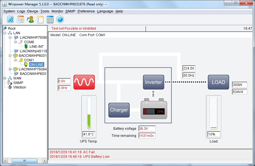Viewport: 255px width, 166px height.
Task: Click the Charger block in diagram
Action: 119,110
